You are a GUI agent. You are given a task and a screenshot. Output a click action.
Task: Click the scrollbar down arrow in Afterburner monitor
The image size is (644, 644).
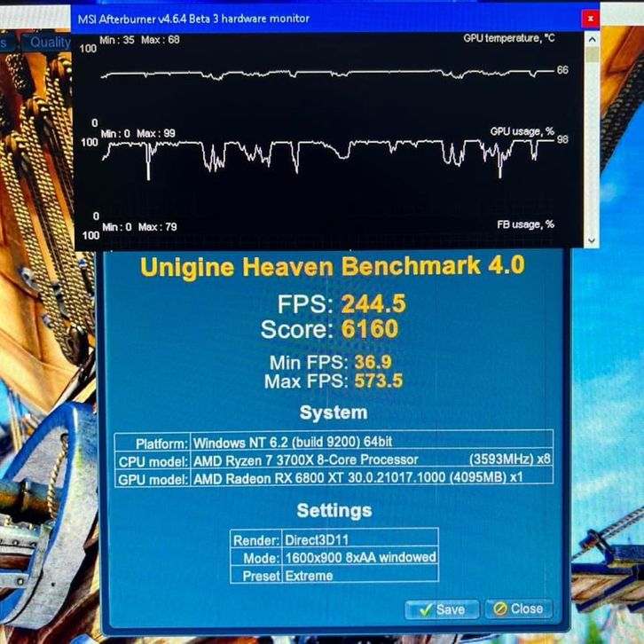[592, 240]
